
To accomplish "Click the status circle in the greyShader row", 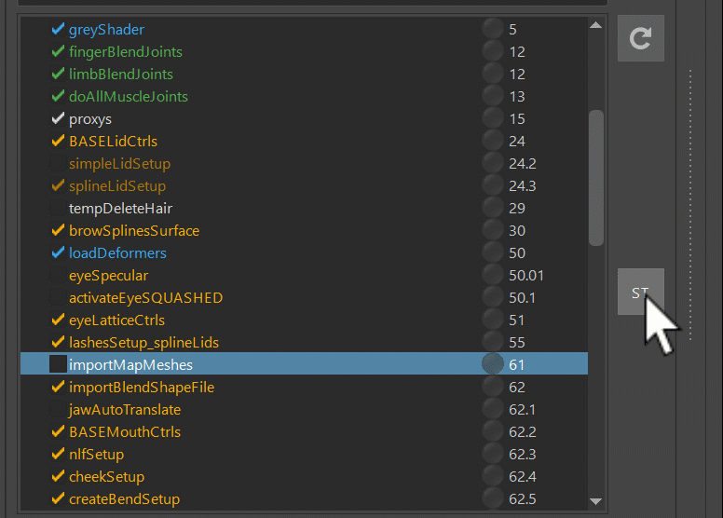I will 493,29.
